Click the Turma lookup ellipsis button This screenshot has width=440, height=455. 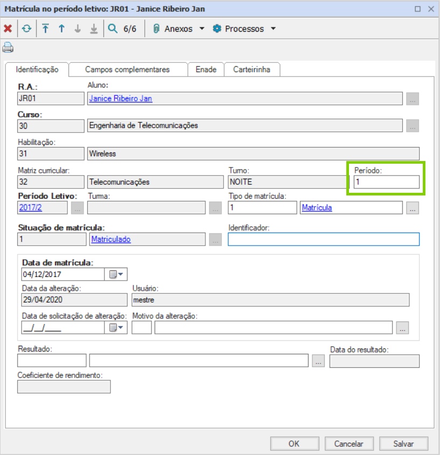[x=215, y=208]
